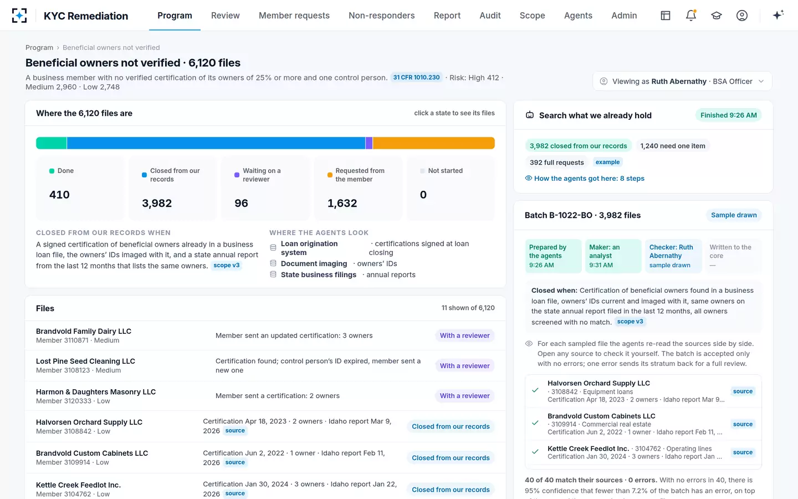Open the Audit tab
This screenshot has height=499, width=798.
[490, 16]
